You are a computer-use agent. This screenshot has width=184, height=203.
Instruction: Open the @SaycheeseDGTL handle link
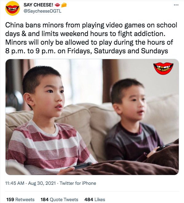tap(42, 11)
